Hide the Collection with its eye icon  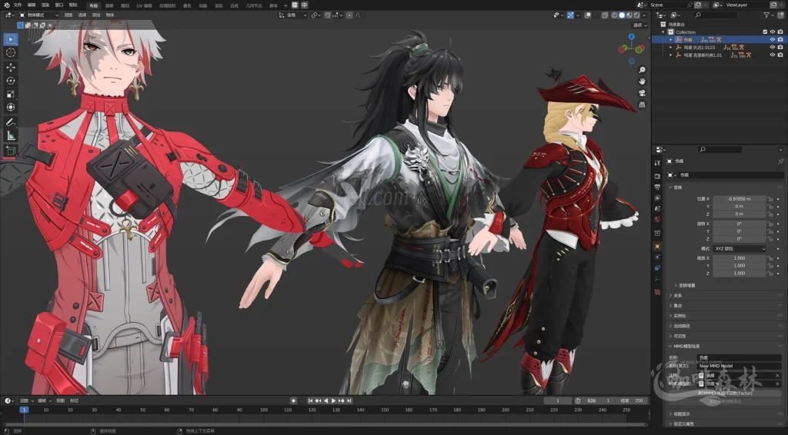click(x=773, y=32)
